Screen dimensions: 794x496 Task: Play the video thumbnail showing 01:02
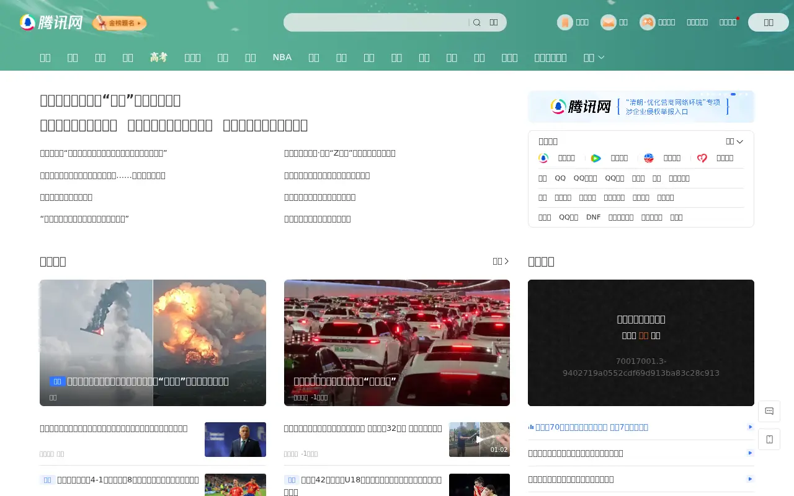(x=480, y=440)
